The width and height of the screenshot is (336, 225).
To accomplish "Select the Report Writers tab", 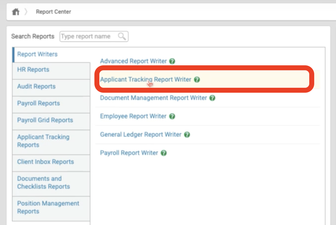I will click(x=37, y=54).
